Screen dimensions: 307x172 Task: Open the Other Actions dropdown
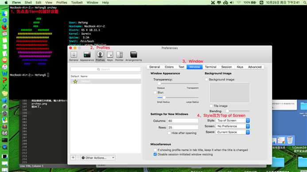coord(98,158)
